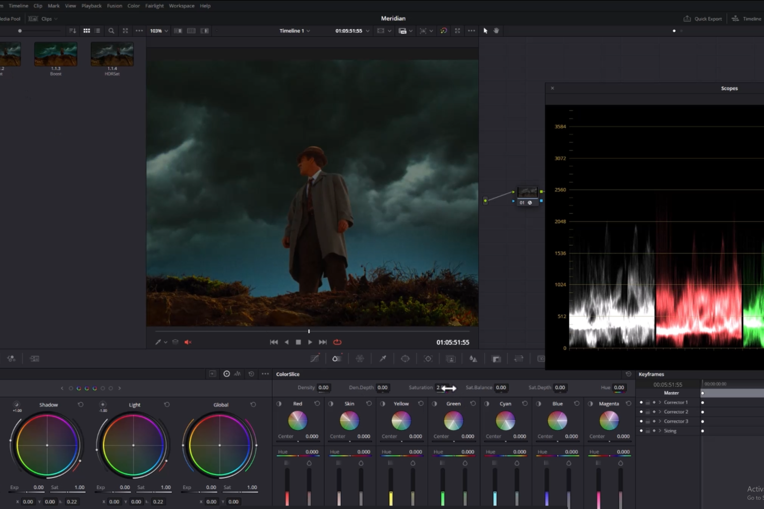This screenshot has height=509, width=764.
Task: Reset the ColorSlice palette
Action: click(x=628, y=374)
